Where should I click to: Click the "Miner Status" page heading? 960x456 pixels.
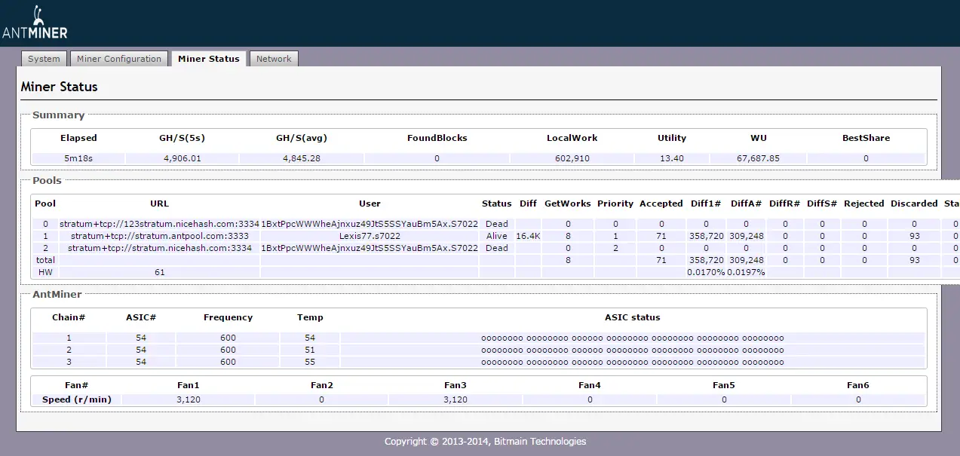coord(60,87)
